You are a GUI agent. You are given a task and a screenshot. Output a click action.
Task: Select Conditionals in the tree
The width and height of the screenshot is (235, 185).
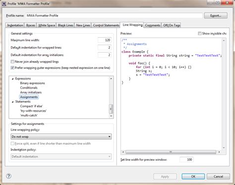pos(29,88)
